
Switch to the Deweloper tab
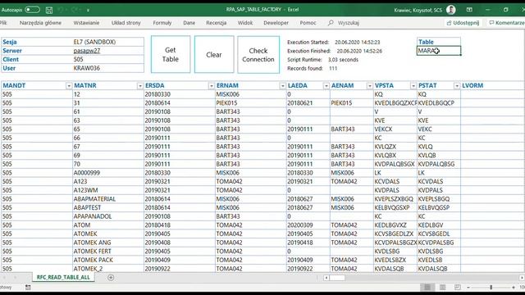(276, 23)
